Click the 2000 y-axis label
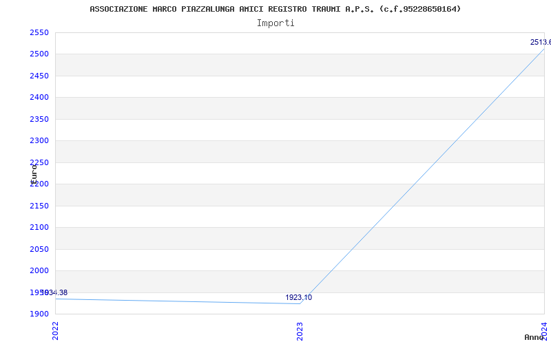Viewport: 551px width, 344px height. click(39, 270)
